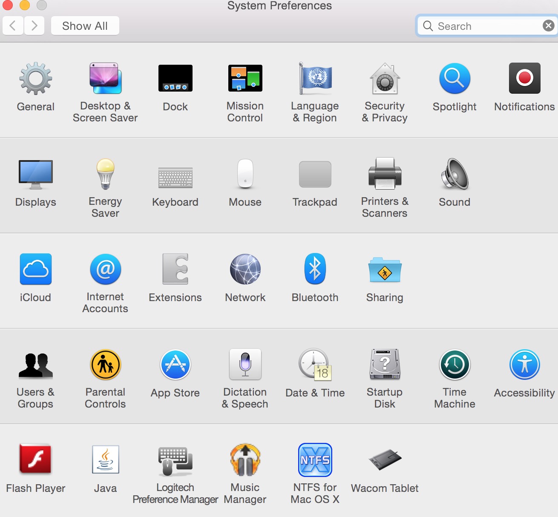Close the System Preferences window
558x517 pixels.
(x=8, y=5)
